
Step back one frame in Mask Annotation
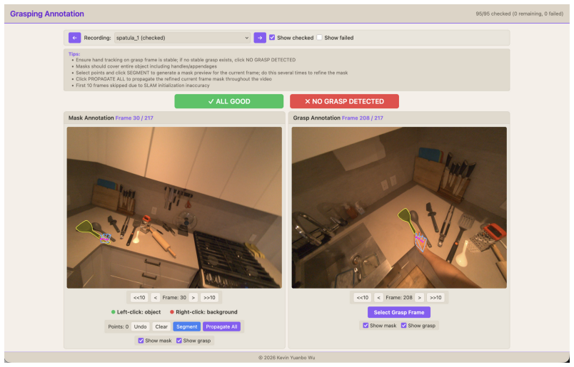point(156,298)
